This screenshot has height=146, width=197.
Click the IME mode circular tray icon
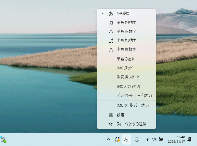[x=137, y=139]
